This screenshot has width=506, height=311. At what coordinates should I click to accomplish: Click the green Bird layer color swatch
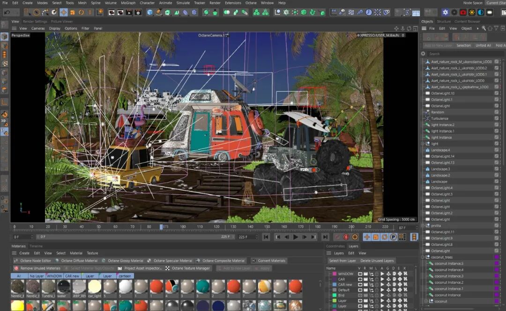point(335,296)
